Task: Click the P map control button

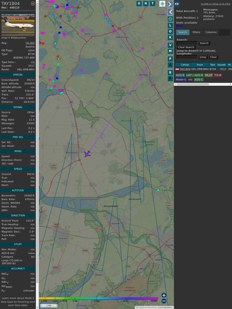Action: [x=170, y=59]
